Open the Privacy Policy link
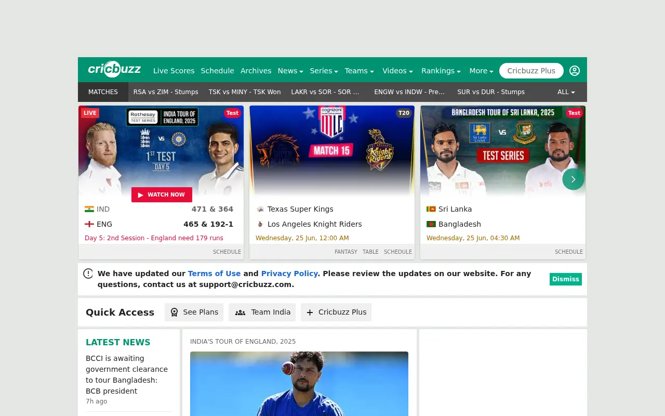665x416 pixels. pyautogui.click(x=289, y=274)
